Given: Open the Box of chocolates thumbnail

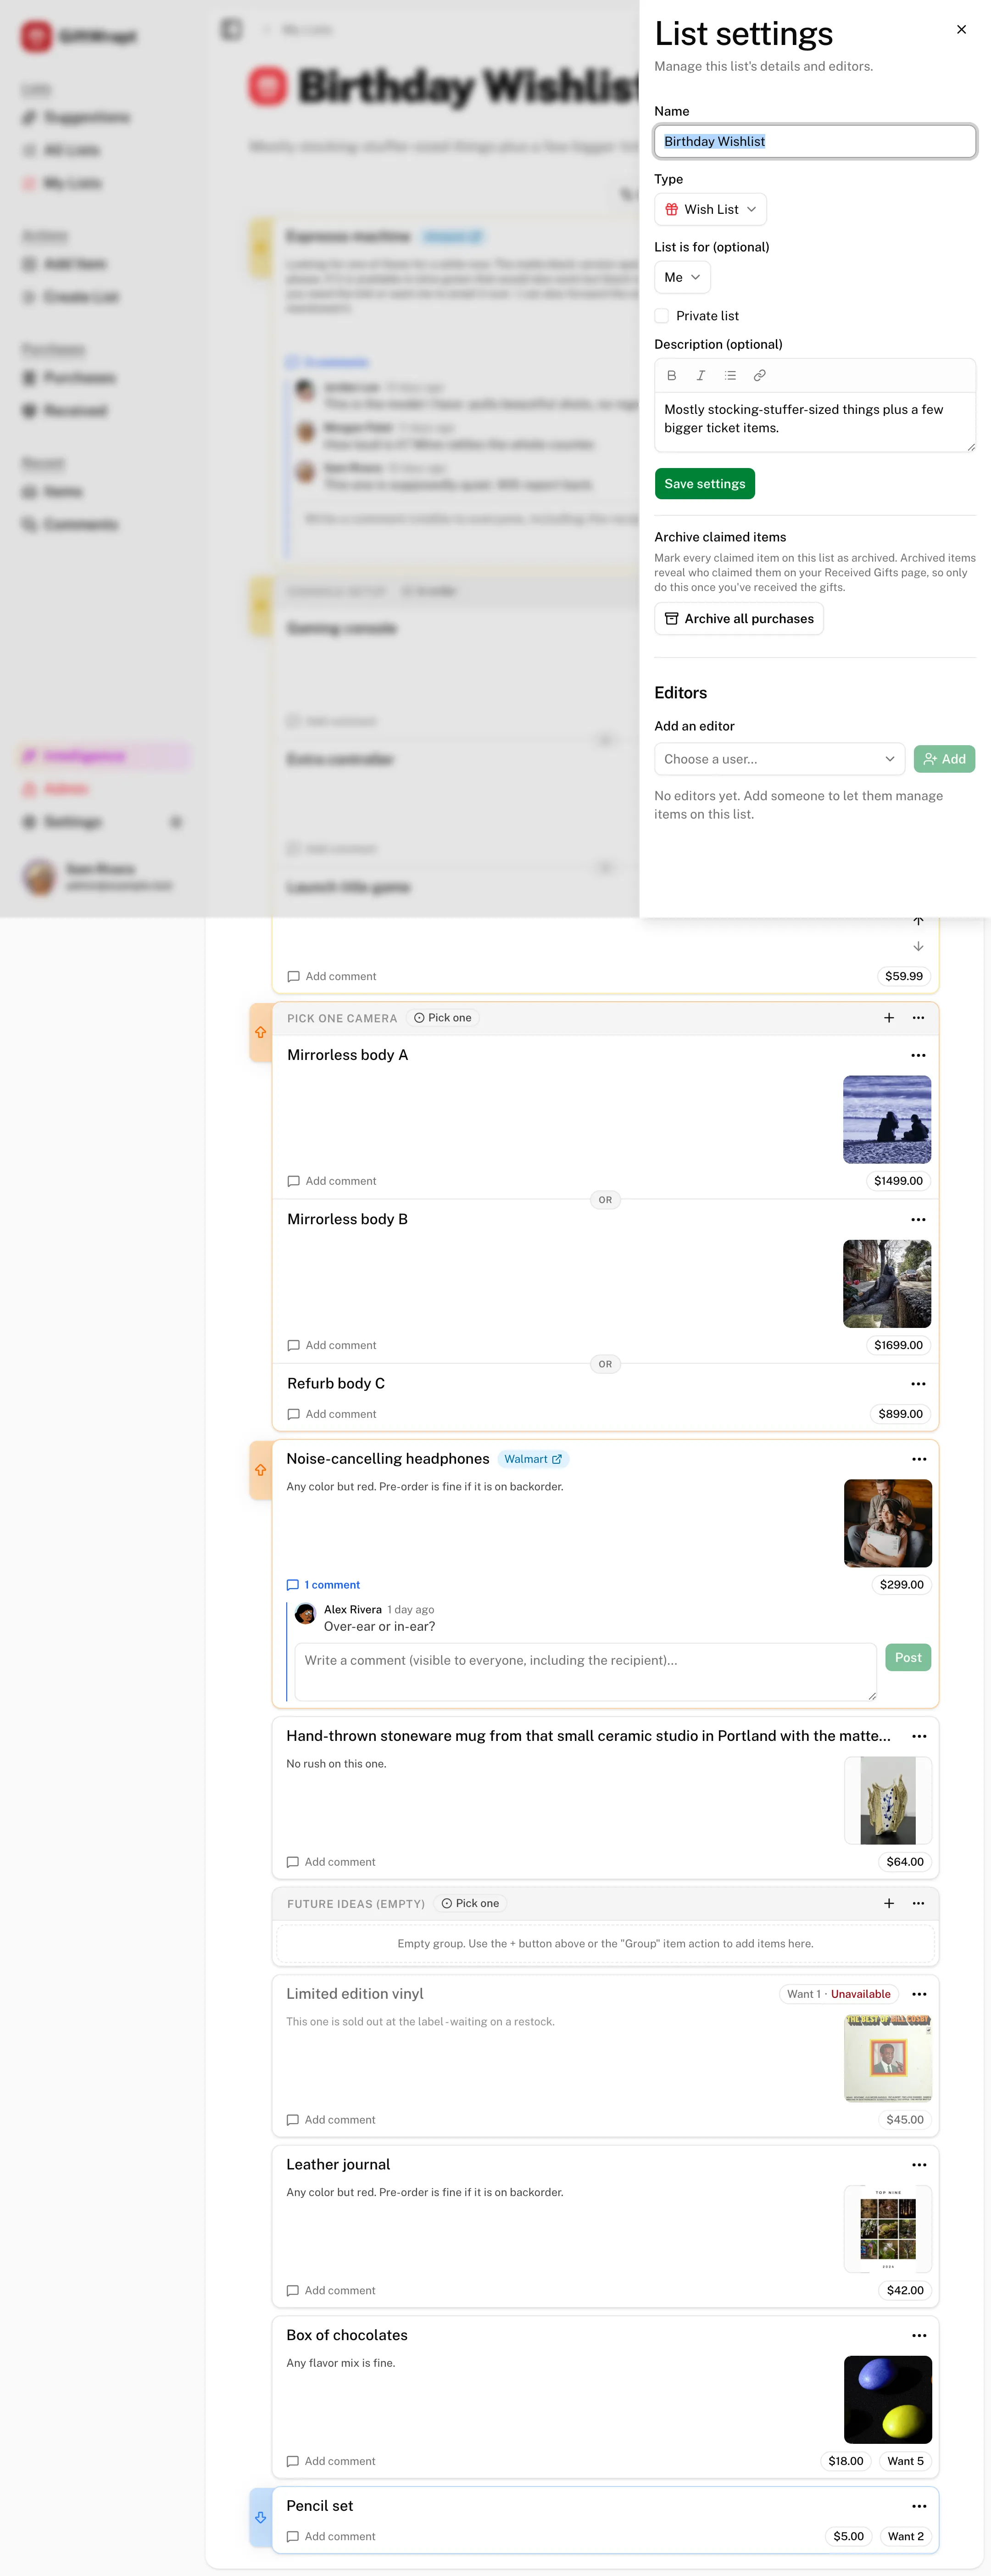Looking at the screenshot, I should (x=888, y=2399).
